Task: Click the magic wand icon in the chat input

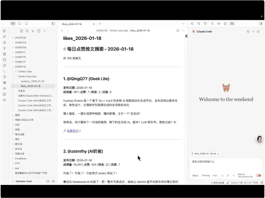Action: [228, 176]
